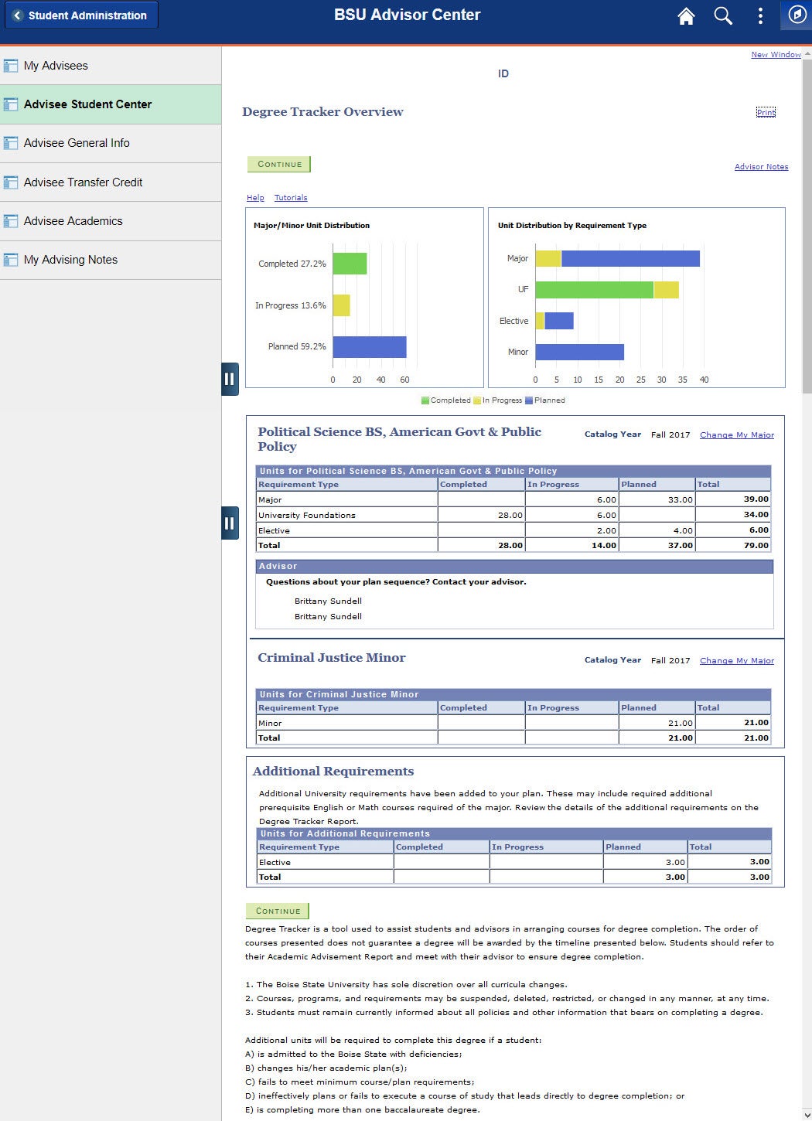Click the panel handle beside the Units table
This screenshot has height=1121, width=812.
click(230, 523)
